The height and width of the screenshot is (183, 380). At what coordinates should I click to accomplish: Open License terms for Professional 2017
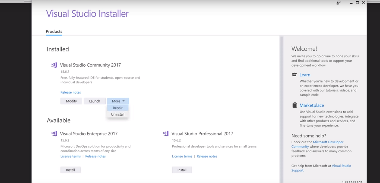point(182,156)
